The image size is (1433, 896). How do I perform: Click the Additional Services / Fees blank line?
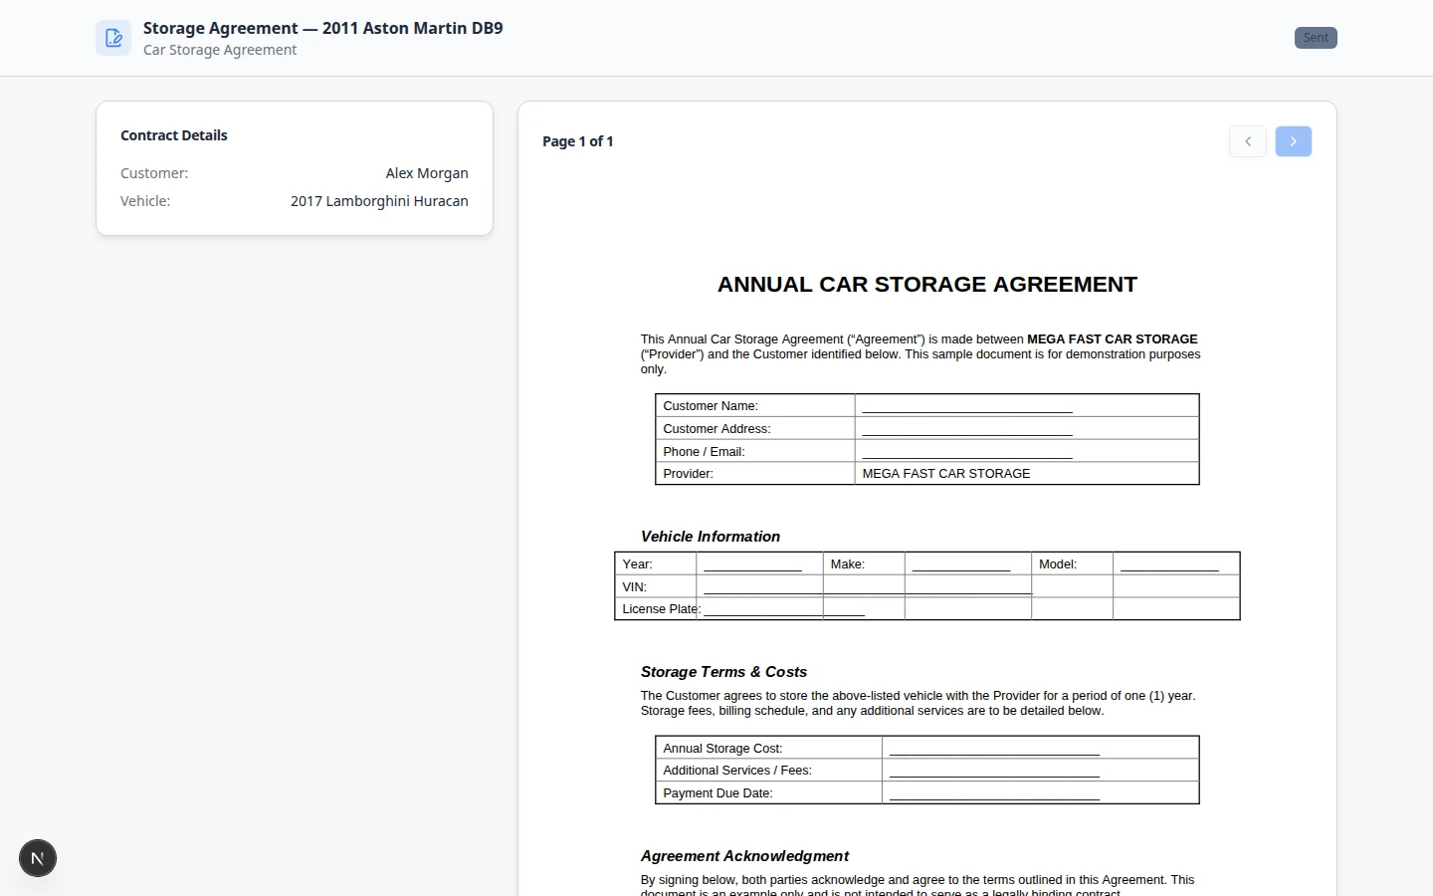pyautogui.click(x=994, y=771)
